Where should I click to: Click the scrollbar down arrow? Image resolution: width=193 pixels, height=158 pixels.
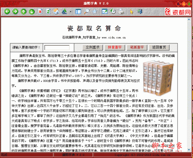189,150
